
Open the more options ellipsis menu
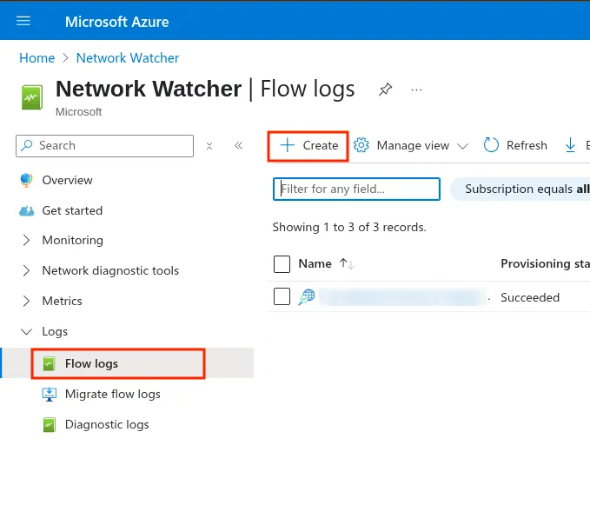point(416,90)
